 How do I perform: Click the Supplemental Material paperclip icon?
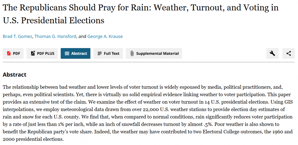point(132,53)
